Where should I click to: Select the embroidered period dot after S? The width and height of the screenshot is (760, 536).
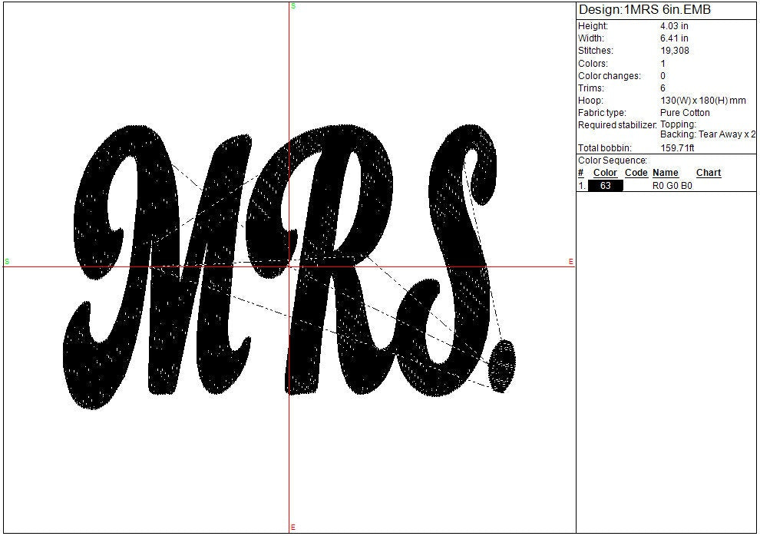(502, 366)
